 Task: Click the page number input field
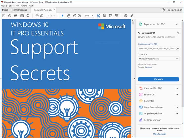click(x=48, y=16)
